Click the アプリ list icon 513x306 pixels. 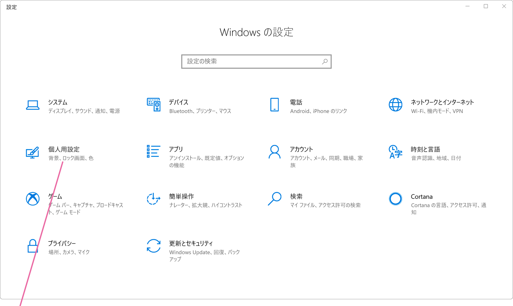click(x=154, y=151)
